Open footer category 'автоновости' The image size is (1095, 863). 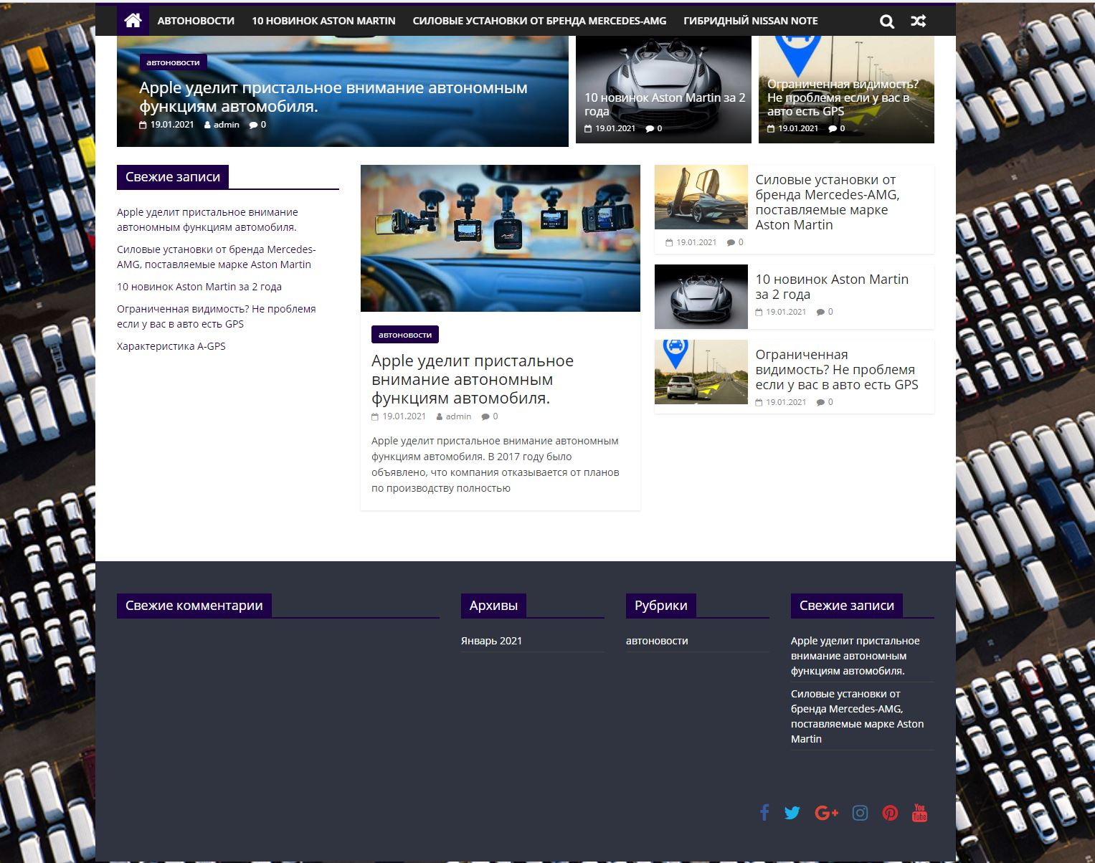[657, 641]
